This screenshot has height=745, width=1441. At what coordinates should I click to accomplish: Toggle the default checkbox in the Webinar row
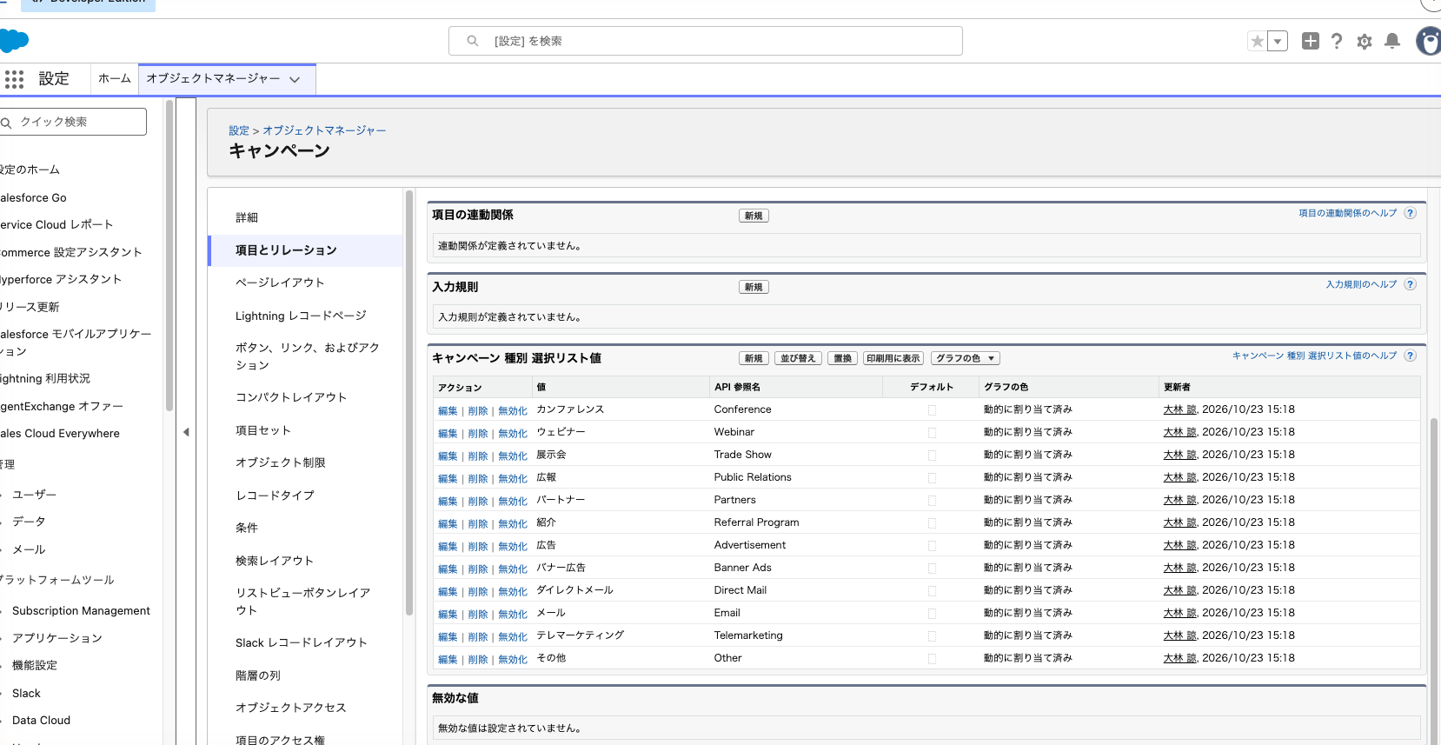pyautogui.click(x=932, y=433)
